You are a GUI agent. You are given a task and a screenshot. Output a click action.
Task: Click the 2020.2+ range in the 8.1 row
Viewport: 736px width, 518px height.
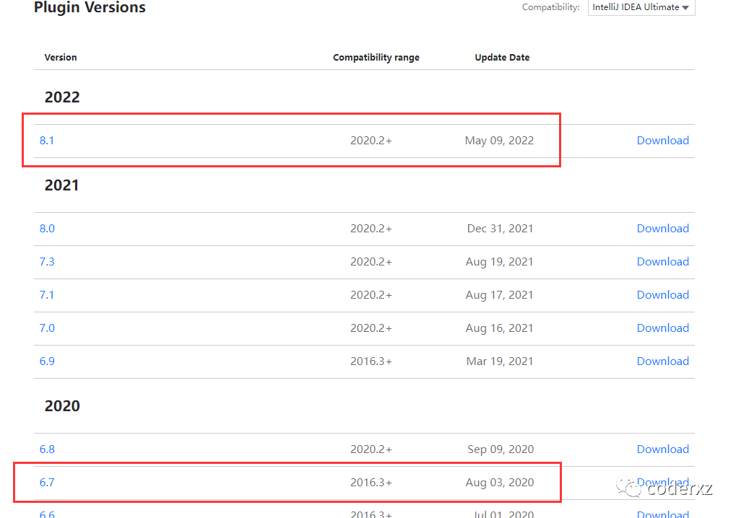coord(371,141)
